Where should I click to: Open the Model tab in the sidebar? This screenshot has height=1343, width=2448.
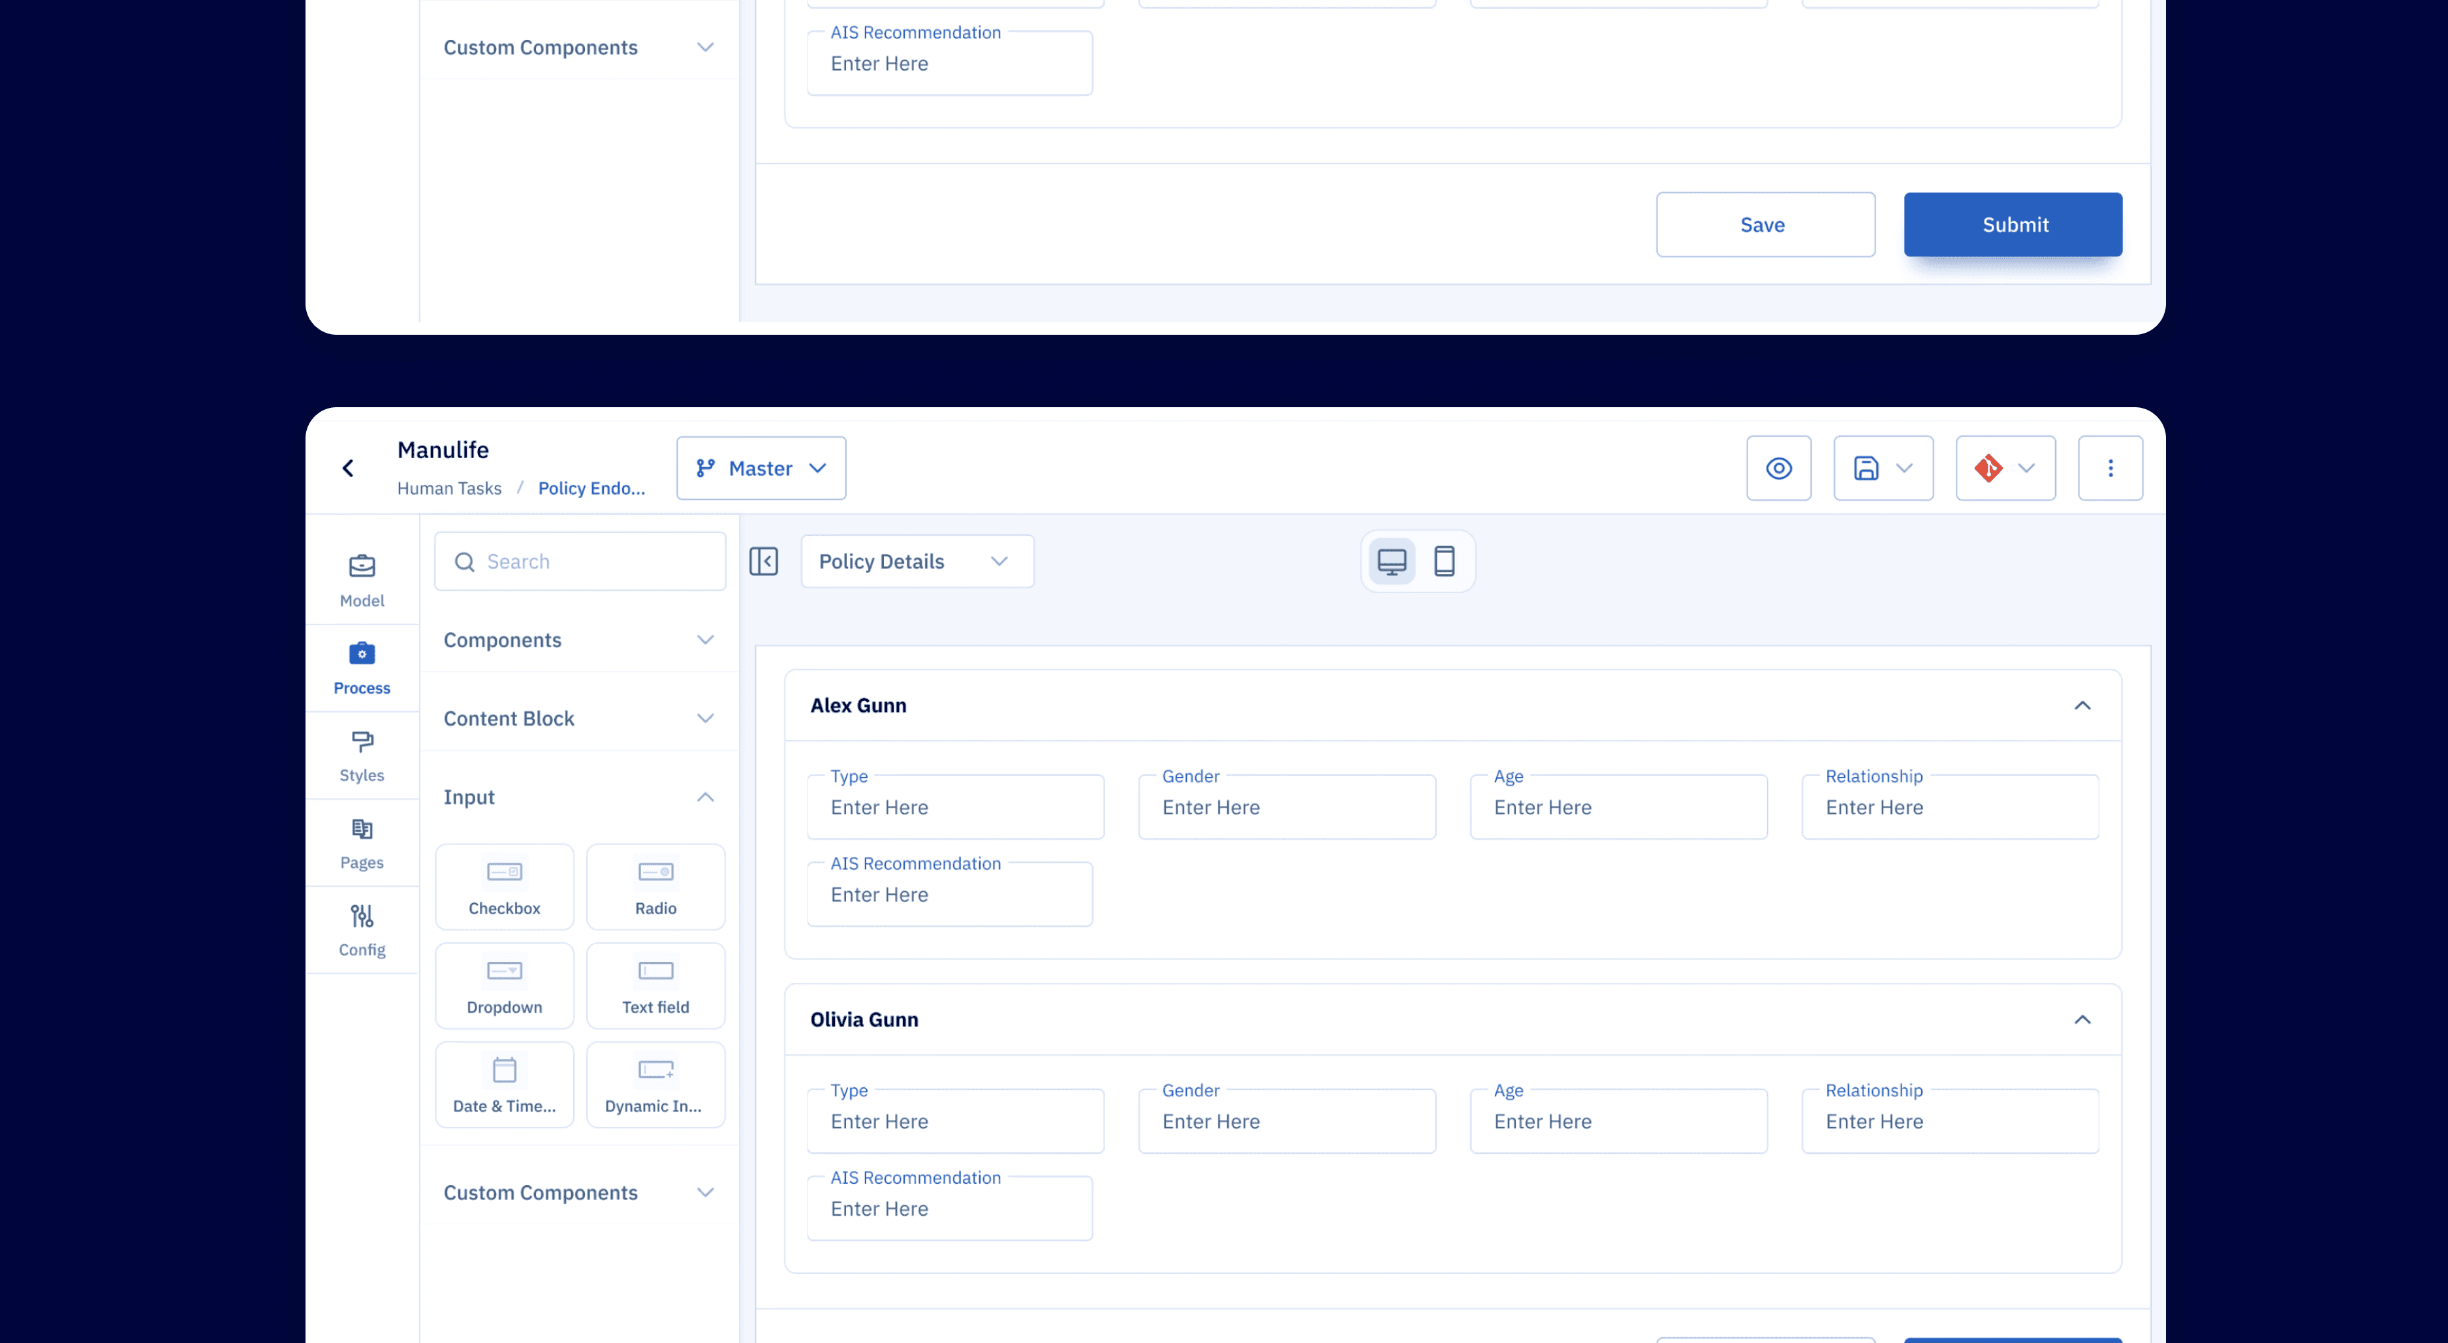tap(362, 580)
